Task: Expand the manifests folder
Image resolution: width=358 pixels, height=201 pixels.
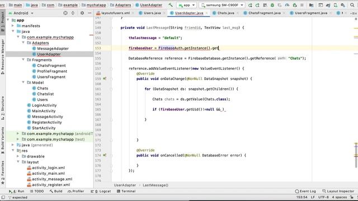Action: point(13,26)
